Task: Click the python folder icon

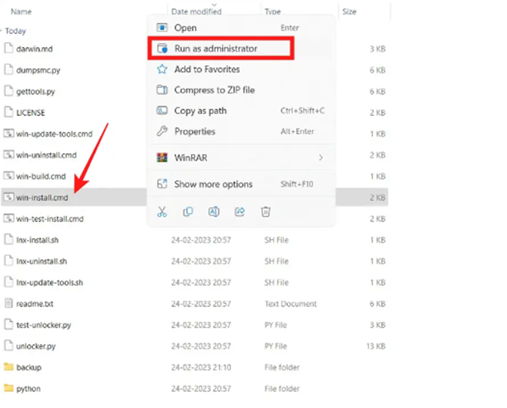Action: pos(9,388)
